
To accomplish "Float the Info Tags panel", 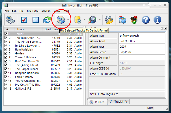I will (162, 28).
